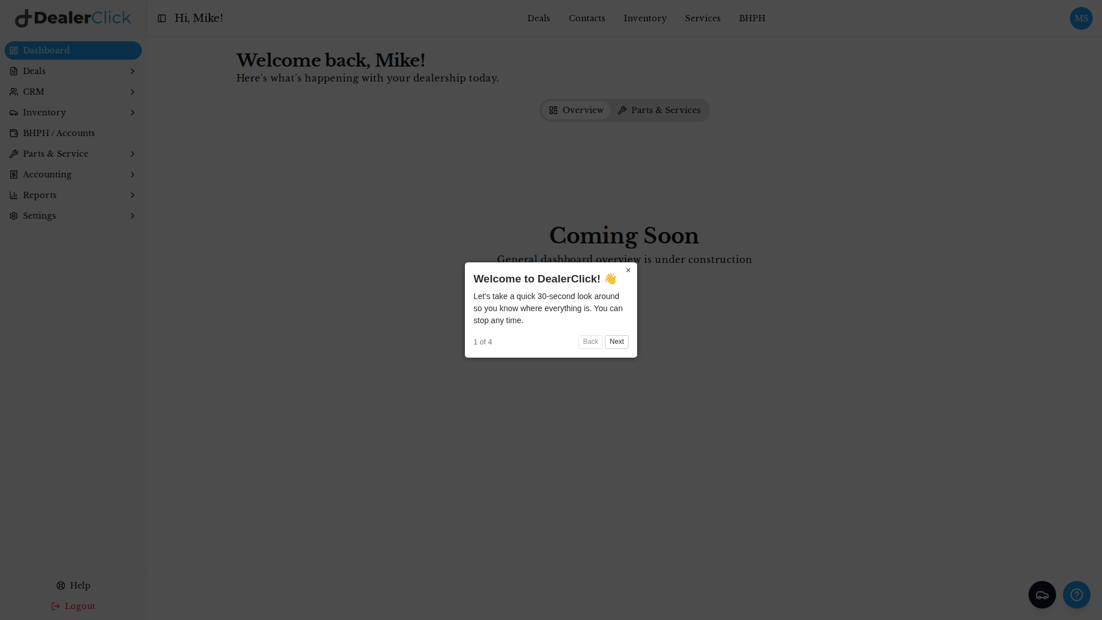Expand the Parts & Service sidebar chevron
The width and height of the screenshot is (1102, 620).
(x=133, y=154)
